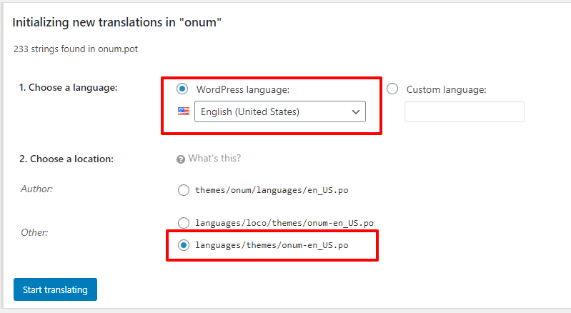
Task: Choose themes/onum/languages/en_US.po radio option
Action: (x=183, y=190)
